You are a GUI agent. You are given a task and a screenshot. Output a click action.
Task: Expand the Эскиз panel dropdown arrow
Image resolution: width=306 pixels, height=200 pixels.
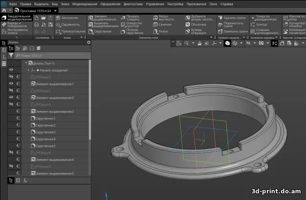pyautogui.click(x=82, y=37)
